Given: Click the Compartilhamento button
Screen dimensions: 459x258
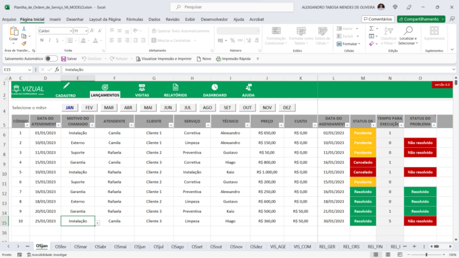Looking at the screenshot, I should [x=421, y=19].
